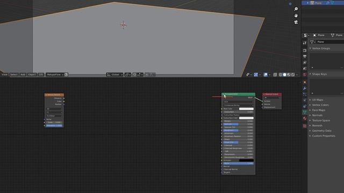Viewport: 344px width, 193px height.
Task: Select the Plane row in the outliner
Action: (x=322, y=3)
